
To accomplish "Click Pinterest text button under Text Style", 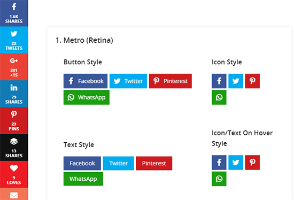I will pos(154,163).
